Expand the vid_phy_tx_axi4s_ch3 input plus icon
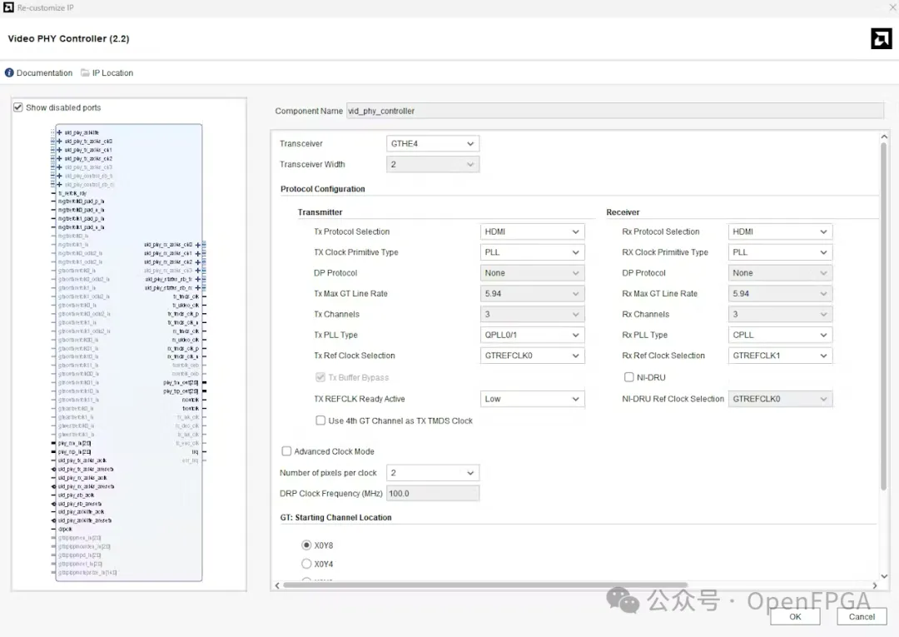The width and height of the screenshot is (899, 637). point(59,167)
